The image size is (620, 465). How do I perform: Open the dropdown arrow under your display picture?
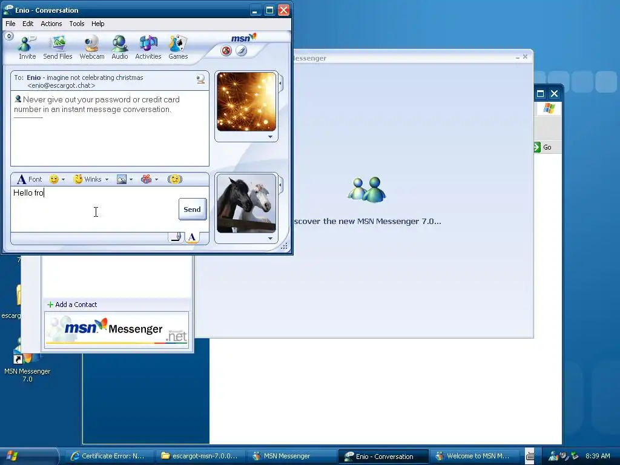(270, 239)
